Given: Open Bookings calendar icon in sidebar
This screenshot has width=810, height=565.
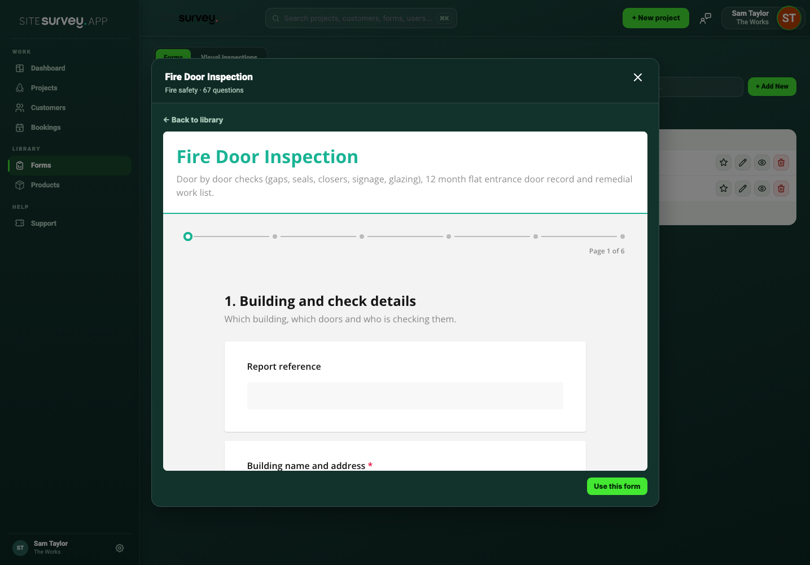Looking at the screenshot, I should (x=20, y=128).
